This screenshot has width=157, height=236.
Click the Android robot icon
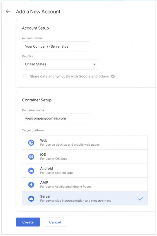[31, 171]
